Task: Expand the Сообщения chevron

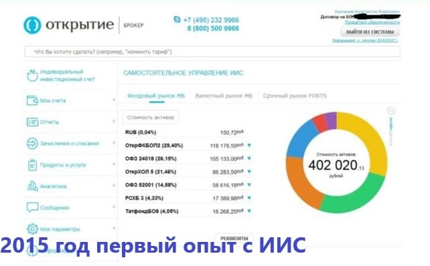Action: click(114, 207)
